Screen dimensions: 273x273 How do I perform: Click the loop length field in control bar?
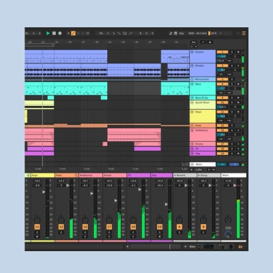click(x=147, y=33)
